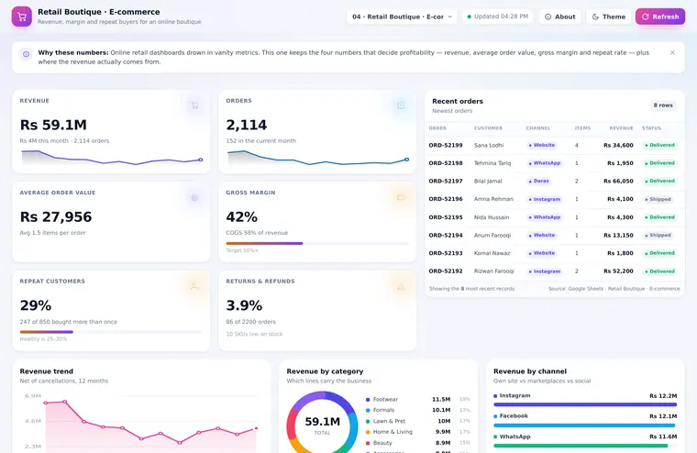
Task: Select order ORD-52196
Action: point(554,199)
